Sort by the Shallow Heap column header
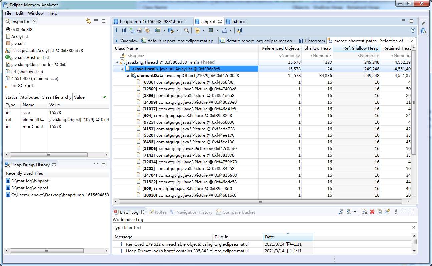Screen dimensions: 432x266 coord(317,48)
